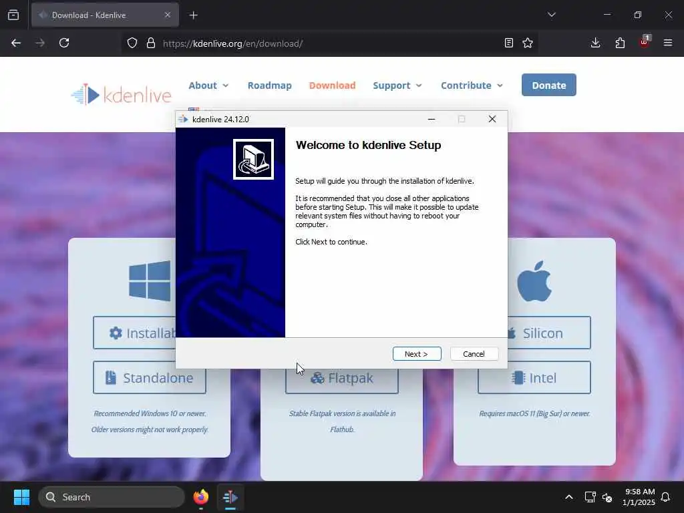Select the Flatpak download option

pyautogui.click(x=342, y=381)
